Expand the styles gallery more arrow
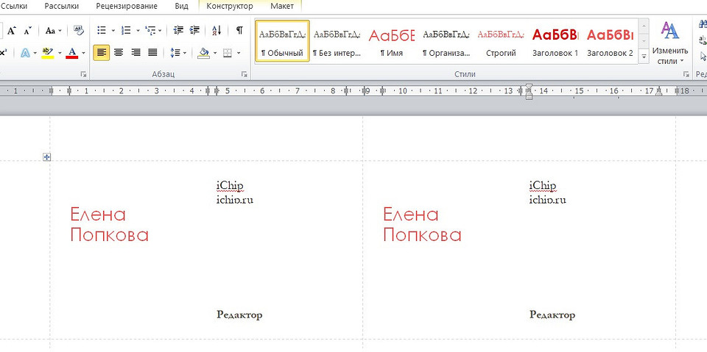Viewport: 707px width, 352px height. [x=644, y=56]
